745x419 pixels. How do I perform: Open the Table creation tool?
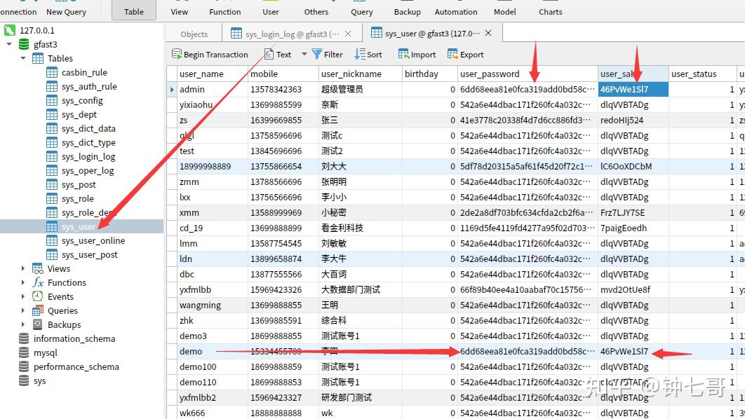[x=134, y=11]
